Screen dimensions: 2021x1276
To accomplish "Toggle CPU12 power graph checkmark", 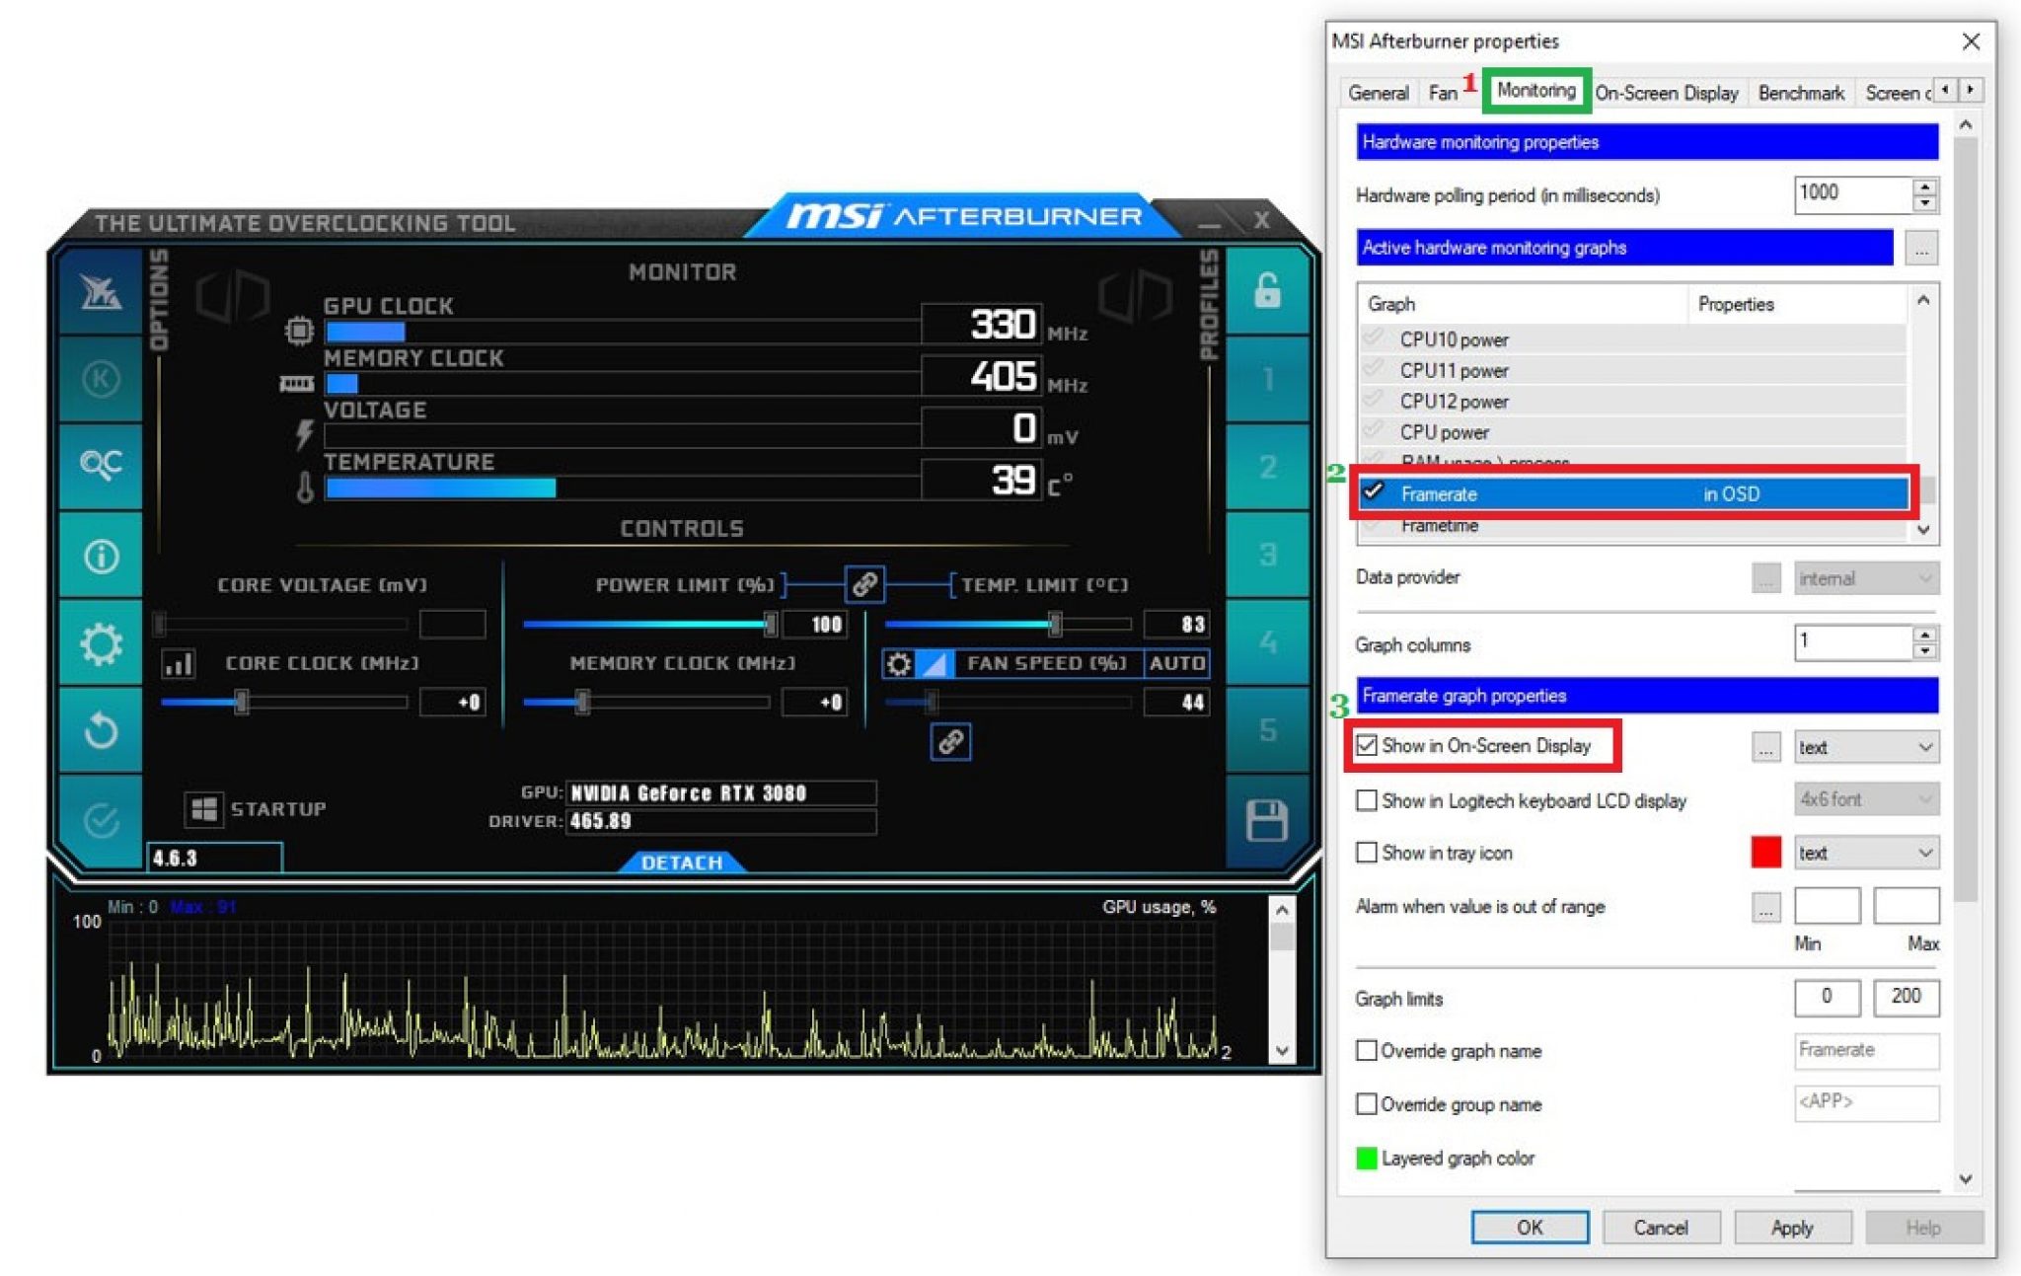I will [x=1373, y=401].
